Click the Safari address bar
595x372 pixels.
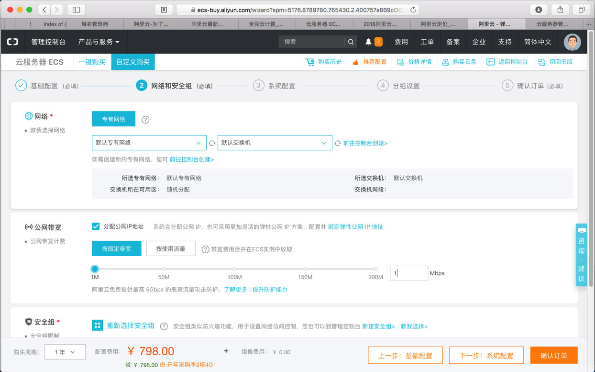click(297, 10)
